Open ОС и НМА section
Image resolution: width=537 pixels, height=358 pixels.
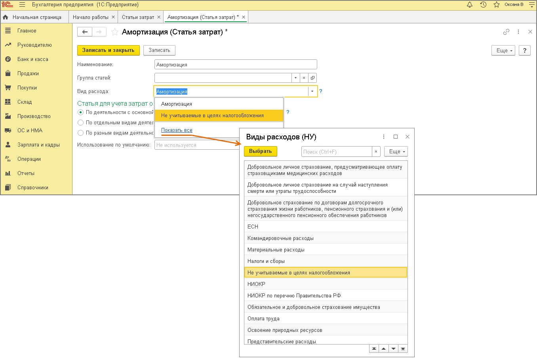(x=36, y=130)
